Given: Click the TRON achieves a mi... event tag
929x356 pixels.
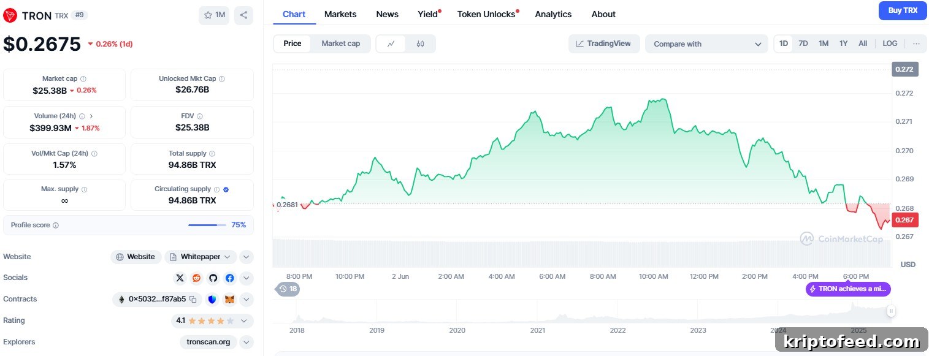Looking at the screenshot, I should pos(848,289).
